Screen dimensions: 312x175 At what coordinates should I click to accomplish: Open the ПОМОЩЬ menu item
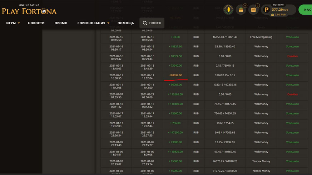[125, 23]
